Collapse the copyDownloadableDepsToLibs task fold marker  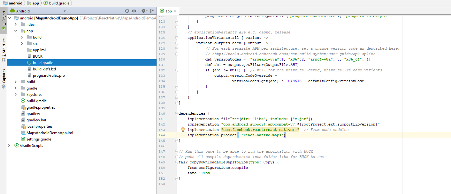[x=177, y=162]
